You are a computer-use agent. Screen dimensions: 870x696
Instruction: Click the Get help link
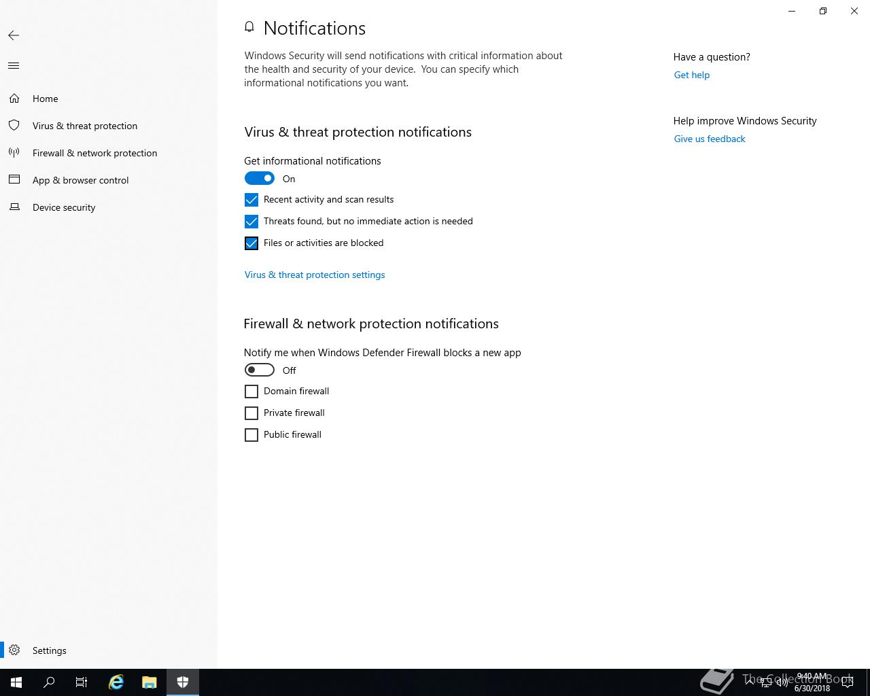point(692,75)
